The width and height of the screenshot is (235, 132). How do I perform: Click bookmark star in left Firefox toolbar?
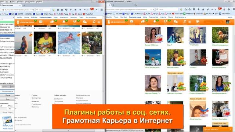[58, 10]
